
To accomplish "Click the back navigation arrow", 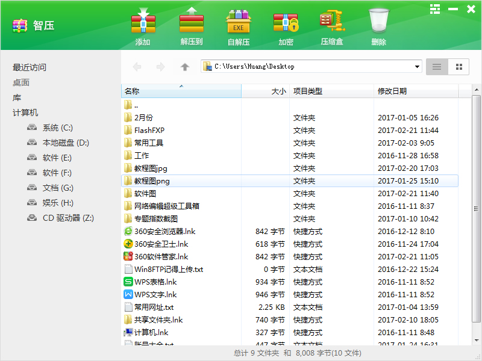I will coord(137,67).
